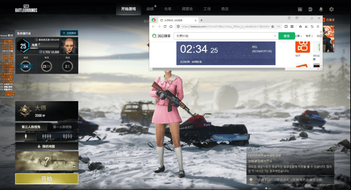Click the random map question-mark thumbnail
This screenshot has width=351, height=190.
click(46, 161)
